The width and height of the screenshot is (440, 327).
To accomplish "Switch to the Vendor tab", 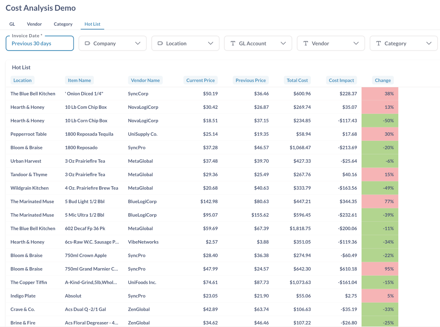I will click(34, 24).
